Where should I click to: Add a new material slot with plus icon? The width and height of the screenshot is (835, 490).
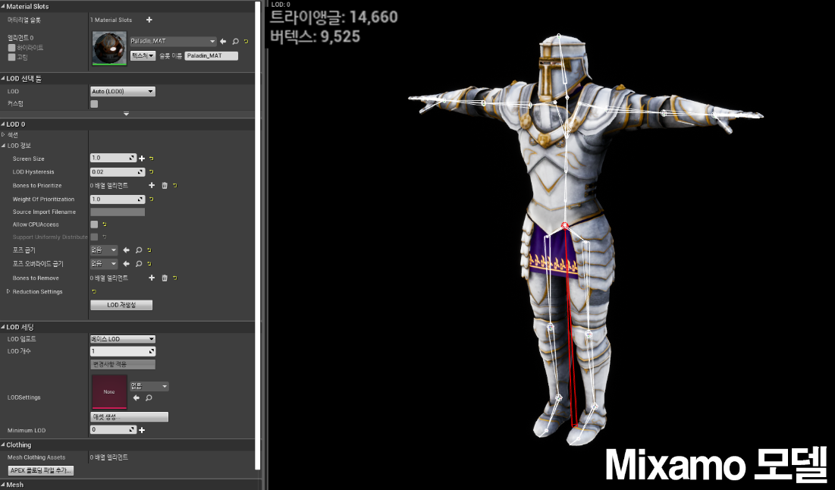149,20
